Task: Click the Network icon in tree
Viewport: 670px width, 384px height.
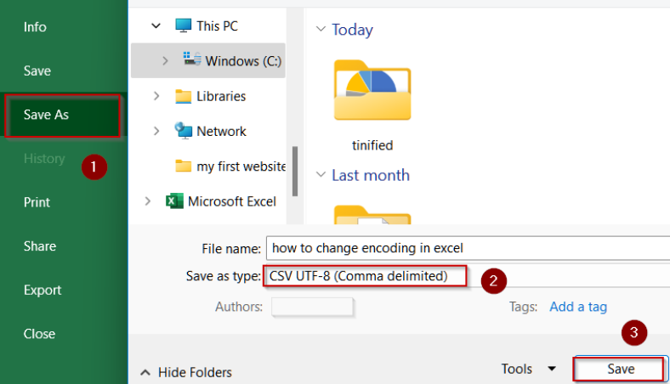Action: click(183, 131)
